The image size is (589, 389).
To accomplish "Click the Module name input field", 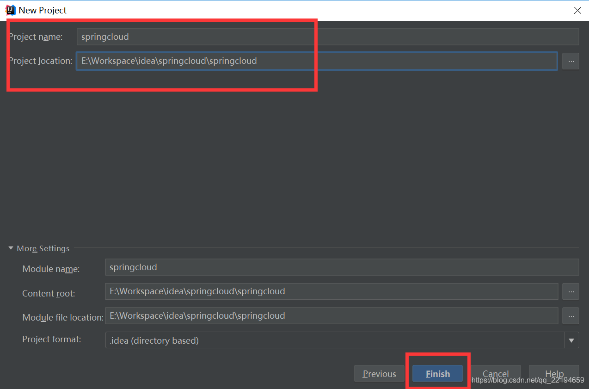I will (342, 267).
